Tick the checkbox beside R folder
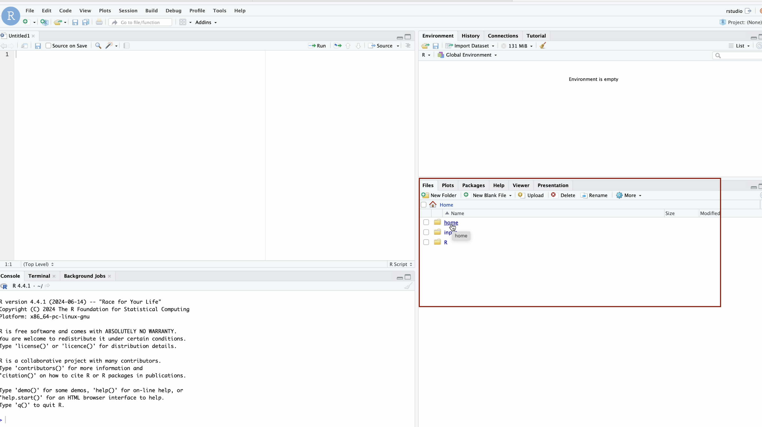Screen dimensions: 762x427 point(426,242)
